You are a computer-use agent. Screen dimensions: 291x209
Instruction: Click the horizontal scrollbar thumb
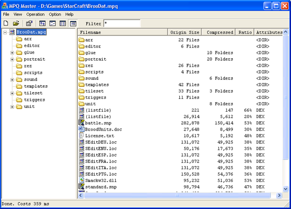click(177, 195)
